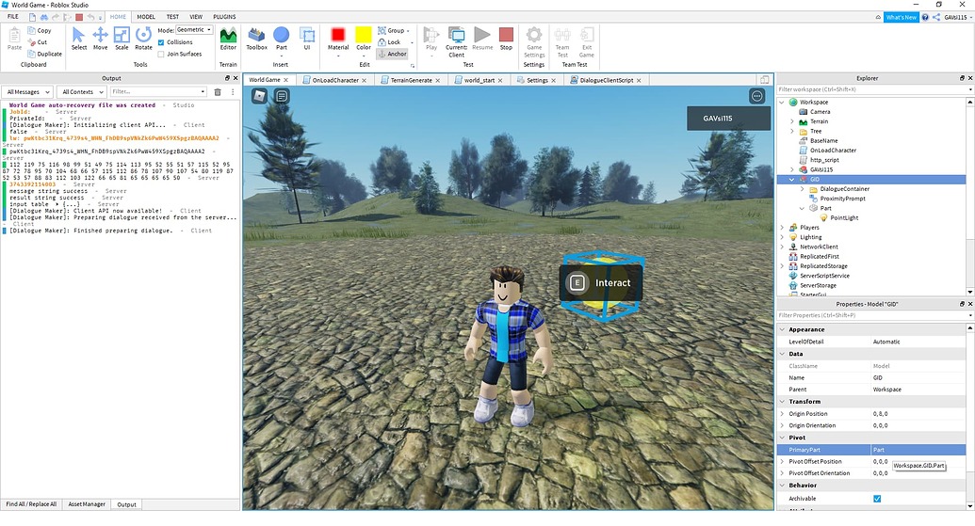Resume the test session
The width and height of the screenshot is (975, 526).
(x=482, y=39)
